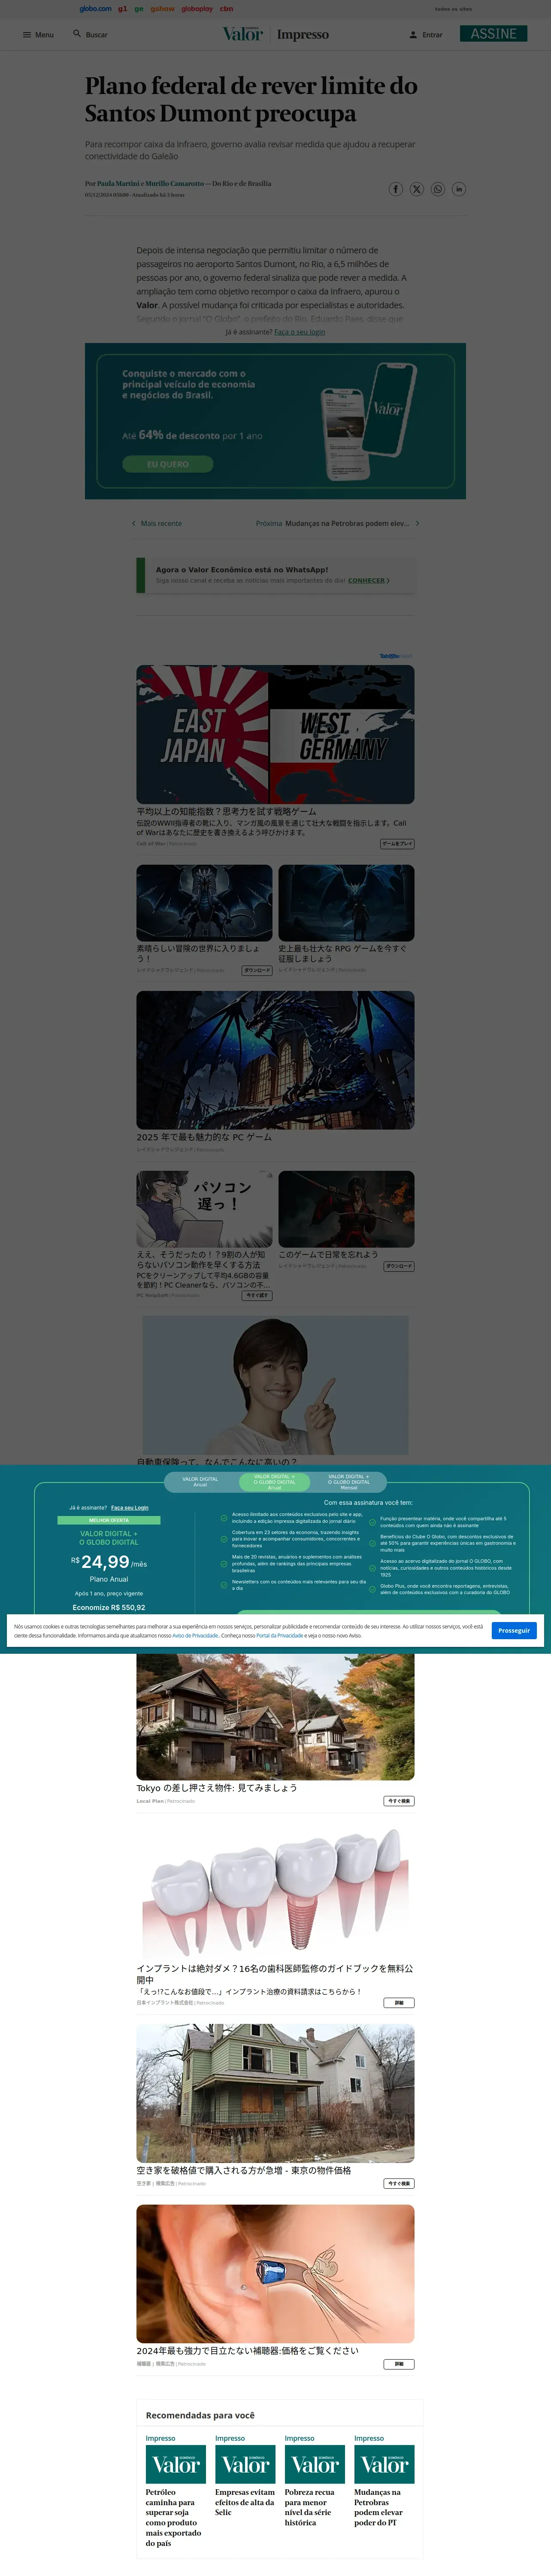Share article on X icon
Viewport: 551px width, 2576px height.
coord(417,189)
